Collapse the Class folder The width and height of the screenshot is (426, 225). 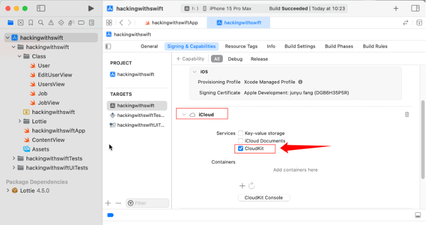pos(20,56)
